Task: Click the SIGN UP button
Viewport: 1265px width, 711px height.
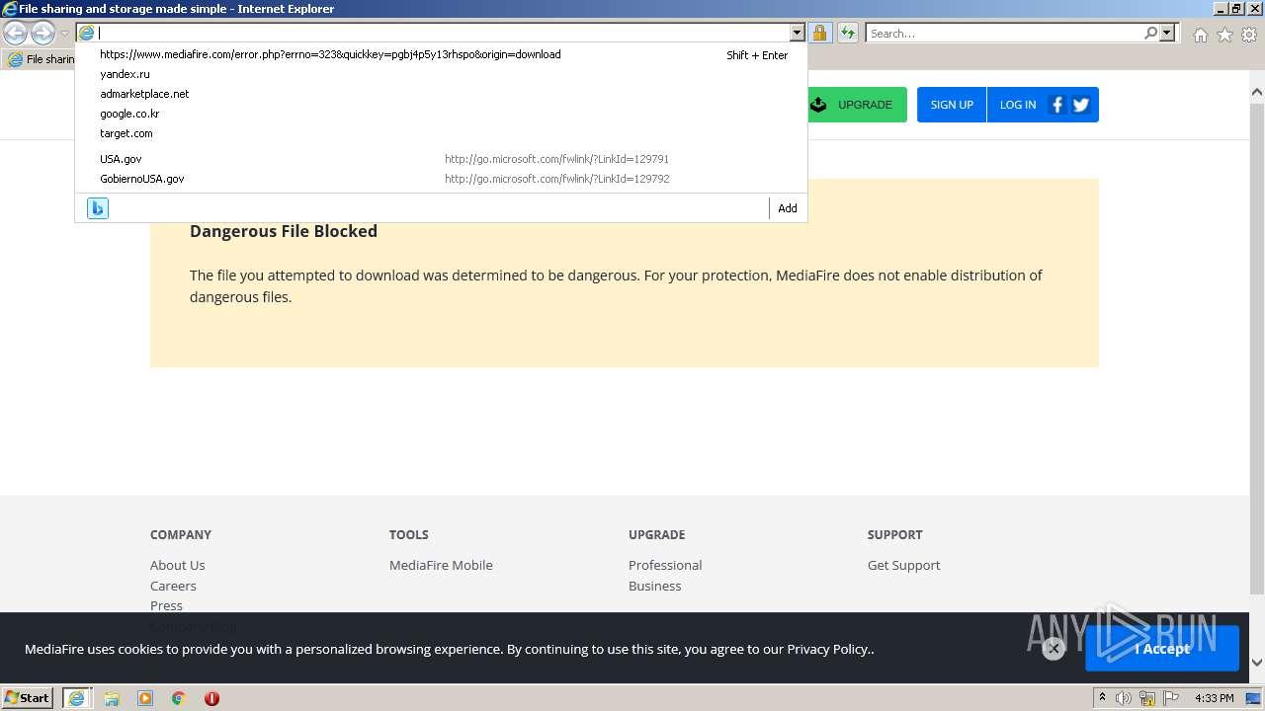Action: (952, 105)
